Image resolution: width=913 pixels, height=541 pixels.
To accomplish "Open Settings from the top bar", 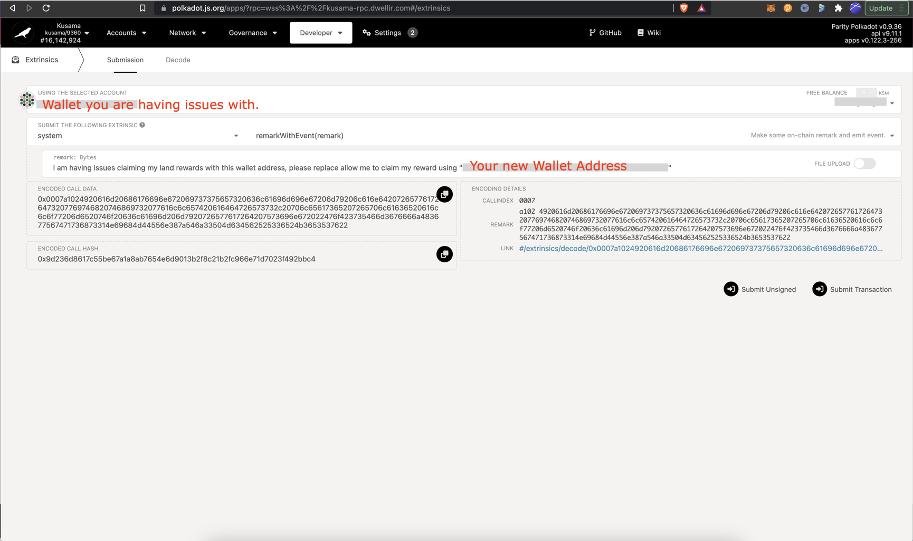I will (x=389, y=33).
